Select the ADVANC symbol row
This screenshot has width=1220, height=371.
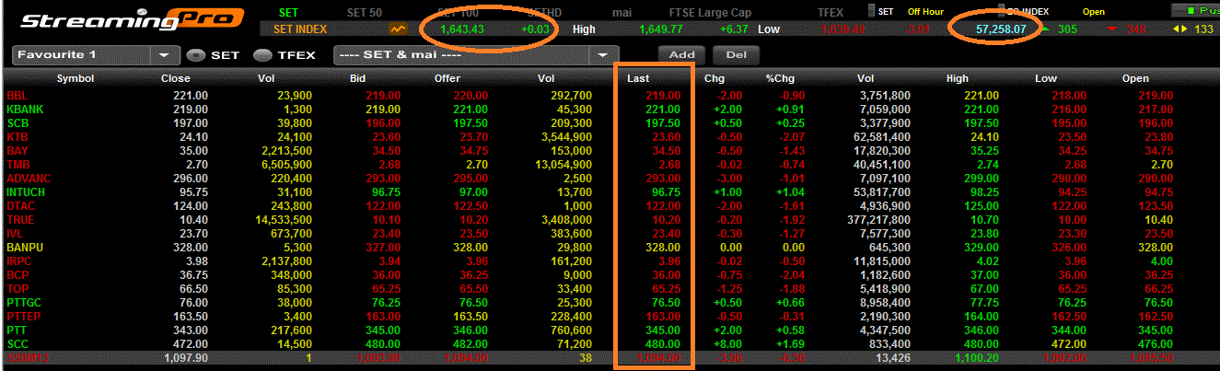coord(610,178)
